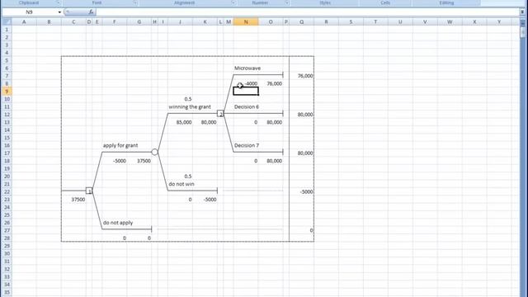
Task: Open the Alignment group dialog launcher
Action: tap(233, 2)
